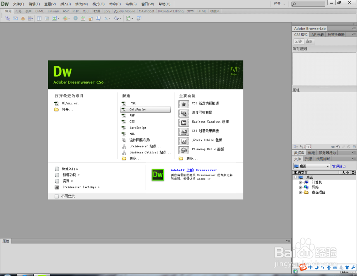This screenshot has width=357, height=276.
Task: Insert a Date with the calendar icon
Action: click(83, 19)
